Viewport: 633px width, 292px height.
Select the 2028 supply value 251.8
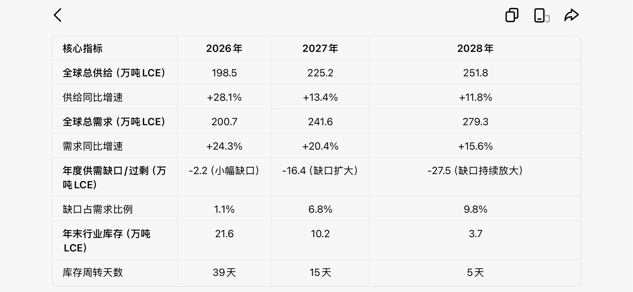coord(475,73)
